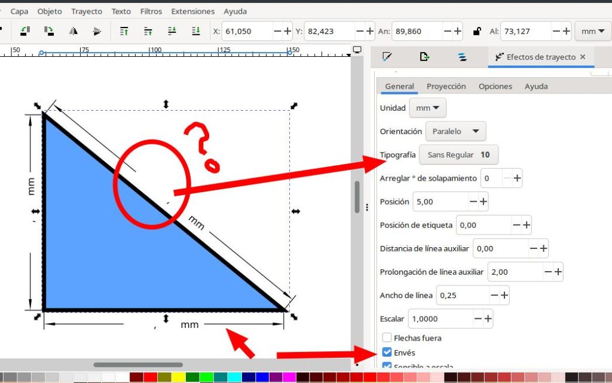
Task: Switch to the Opciones tab
Action: [x=495, y=86]
